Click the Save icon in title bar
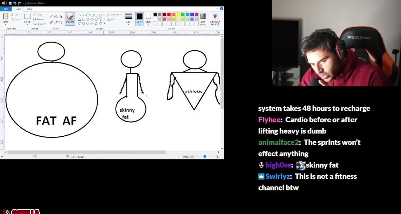 [10, 3]
